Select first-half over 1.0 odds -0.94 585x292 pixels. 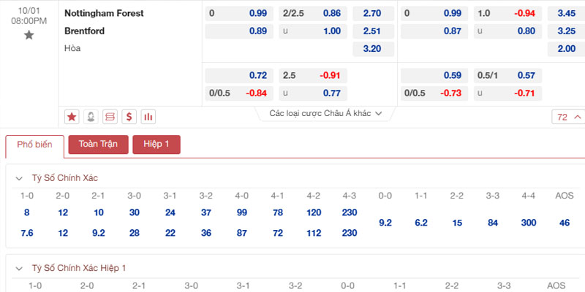(507, 13)
